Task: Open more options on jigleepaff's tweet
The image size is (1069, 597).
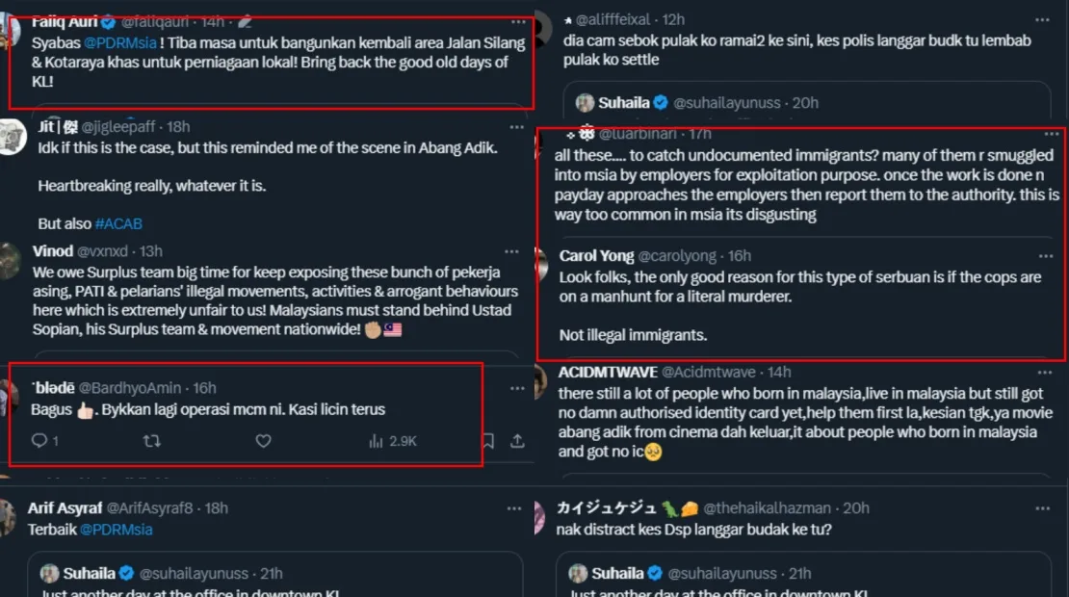Action: (517, 126)
